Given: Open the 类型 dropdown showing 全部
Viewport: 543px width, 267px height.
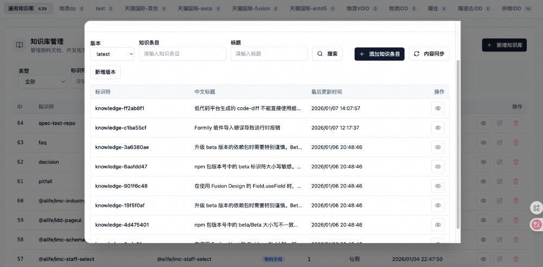Looking at the screenshot, I should click(x=42, y=82).
